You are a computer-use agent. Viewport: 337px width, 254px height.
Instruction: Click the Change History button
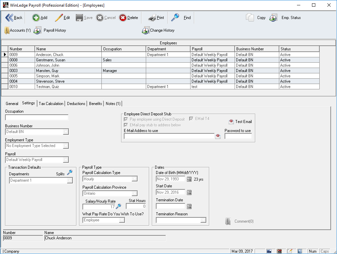(x=158, y=30)
